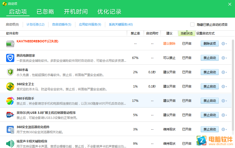The image size is (235, 148).
Task: Select the 启动项(8) sub-tab
Action: point(12,24)
